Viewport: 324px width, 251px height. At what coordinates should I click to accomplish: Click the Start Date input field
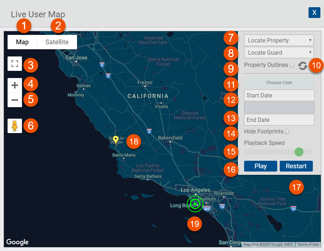pyautogui.click(x=279, y=95)
